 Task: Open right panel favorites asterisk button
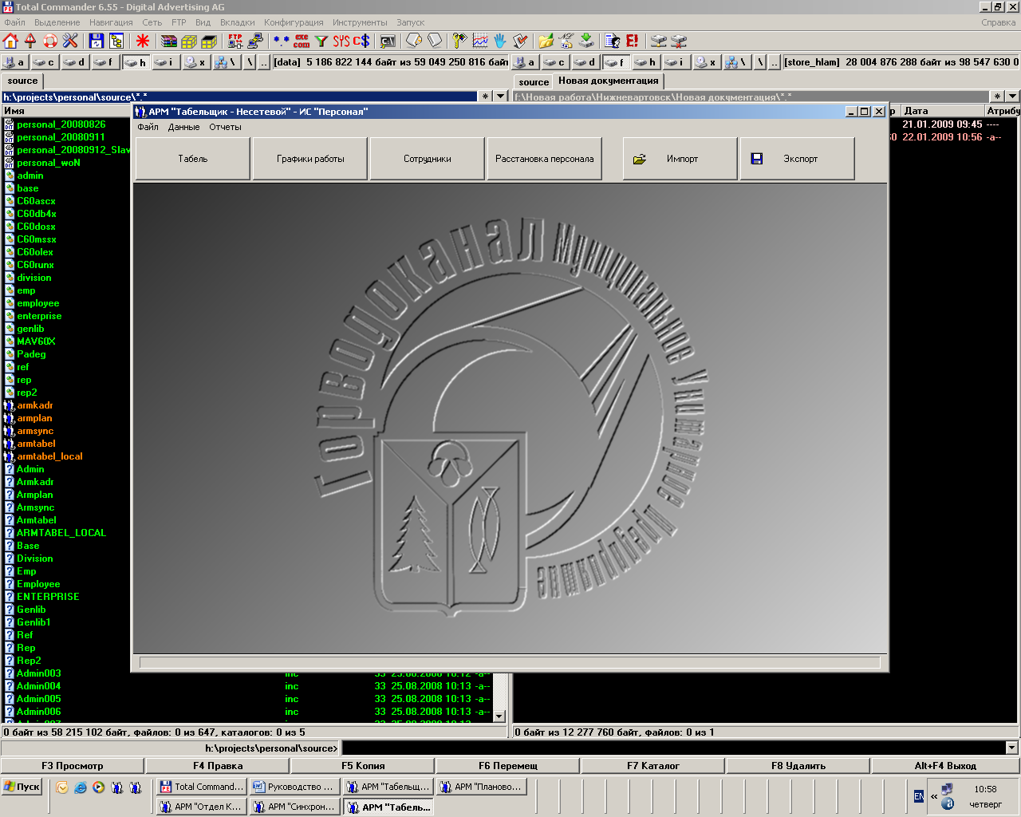pos(996,97)
